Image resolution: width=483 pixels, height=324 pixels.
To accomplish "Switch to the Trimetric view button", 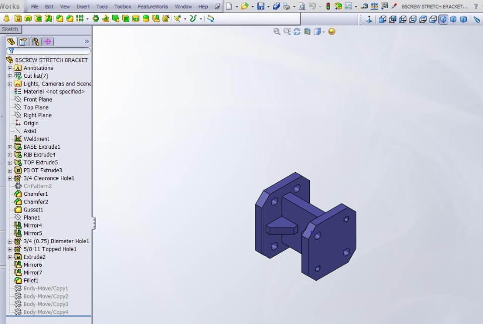I will click(x=453, y=20).
